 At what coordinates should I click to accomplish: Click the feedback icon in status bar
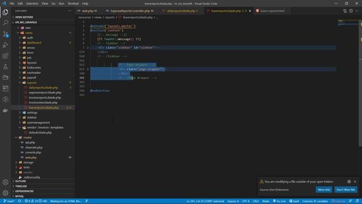[350, 201]
